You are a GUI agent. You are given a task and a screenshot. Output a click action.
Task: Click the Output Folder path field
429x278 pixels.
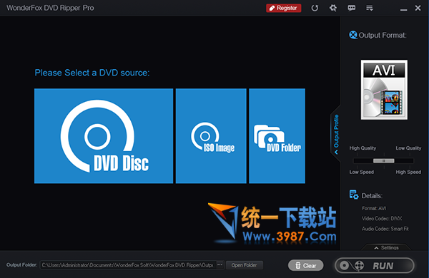[128, 265]
